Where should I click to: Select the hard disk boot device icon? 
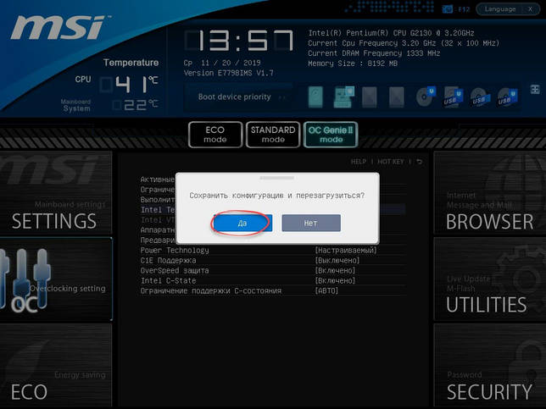[315, 97]
